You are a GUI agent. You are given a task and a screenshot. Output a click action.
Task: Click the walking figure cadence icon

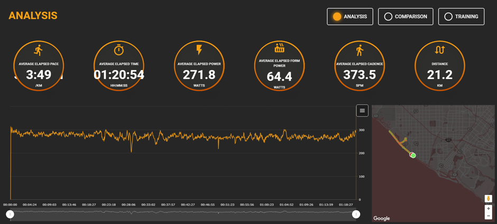[x=360, y=50]
